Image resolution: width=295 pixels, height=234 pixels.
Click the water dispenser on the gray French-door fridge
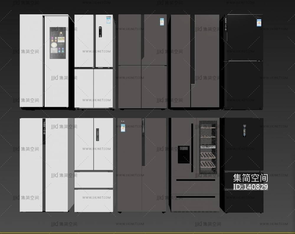coord(183,155)
